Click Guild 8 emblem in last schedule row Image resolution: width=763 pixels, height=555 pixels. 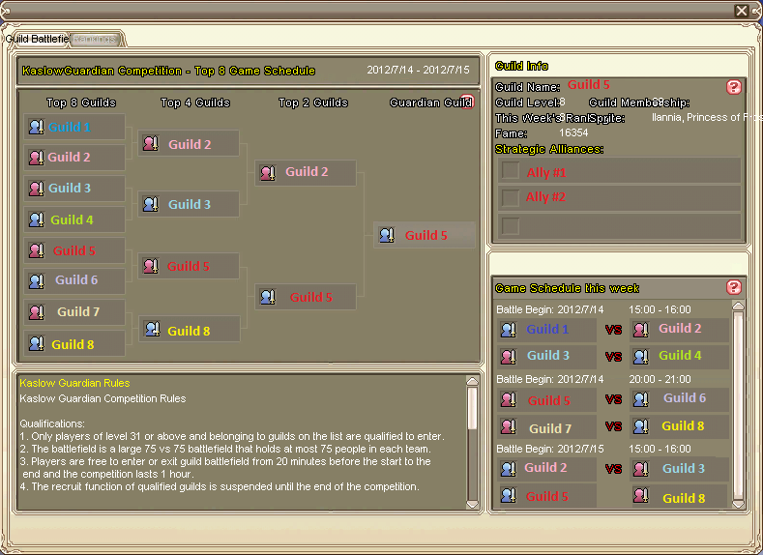(640, 495)
